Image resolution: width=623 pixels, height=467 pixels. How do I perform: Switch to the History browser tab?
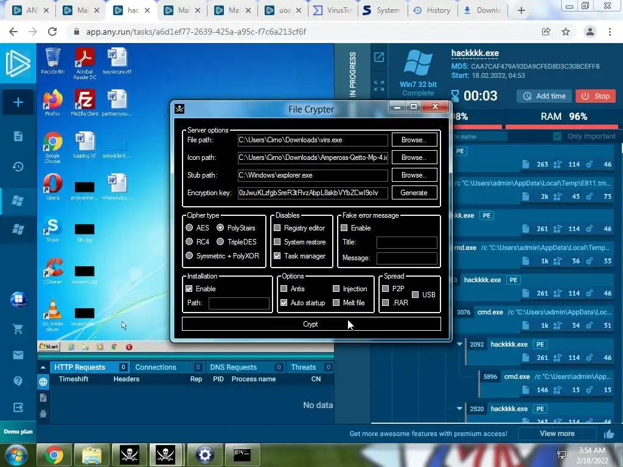click(432, 10)
